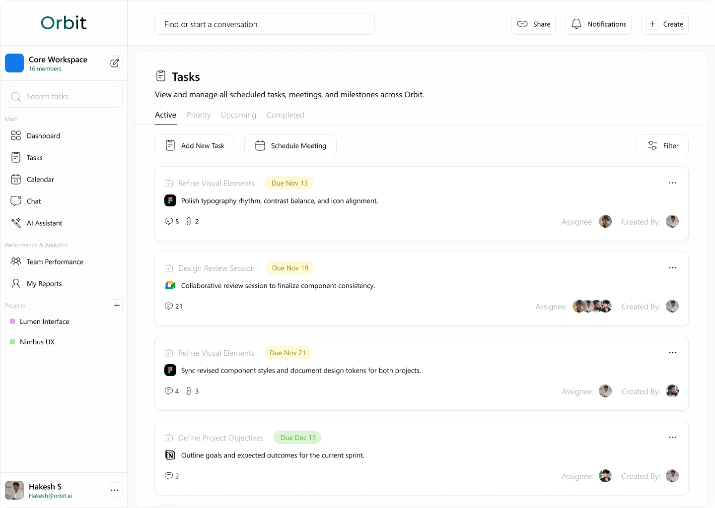Click the Notion icon on Define Project Objectives
Viewport: 715px width, 508px height.
[170, 455]
